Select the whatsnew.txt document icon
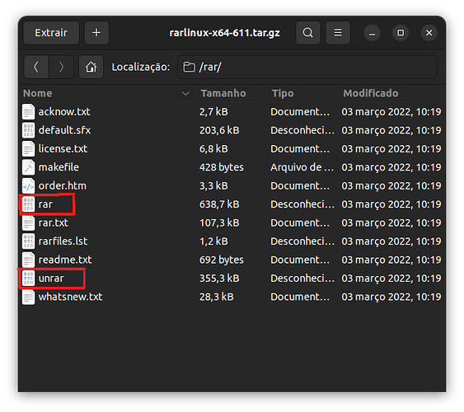The image size is (464, 412). click(x=28, y=297)
